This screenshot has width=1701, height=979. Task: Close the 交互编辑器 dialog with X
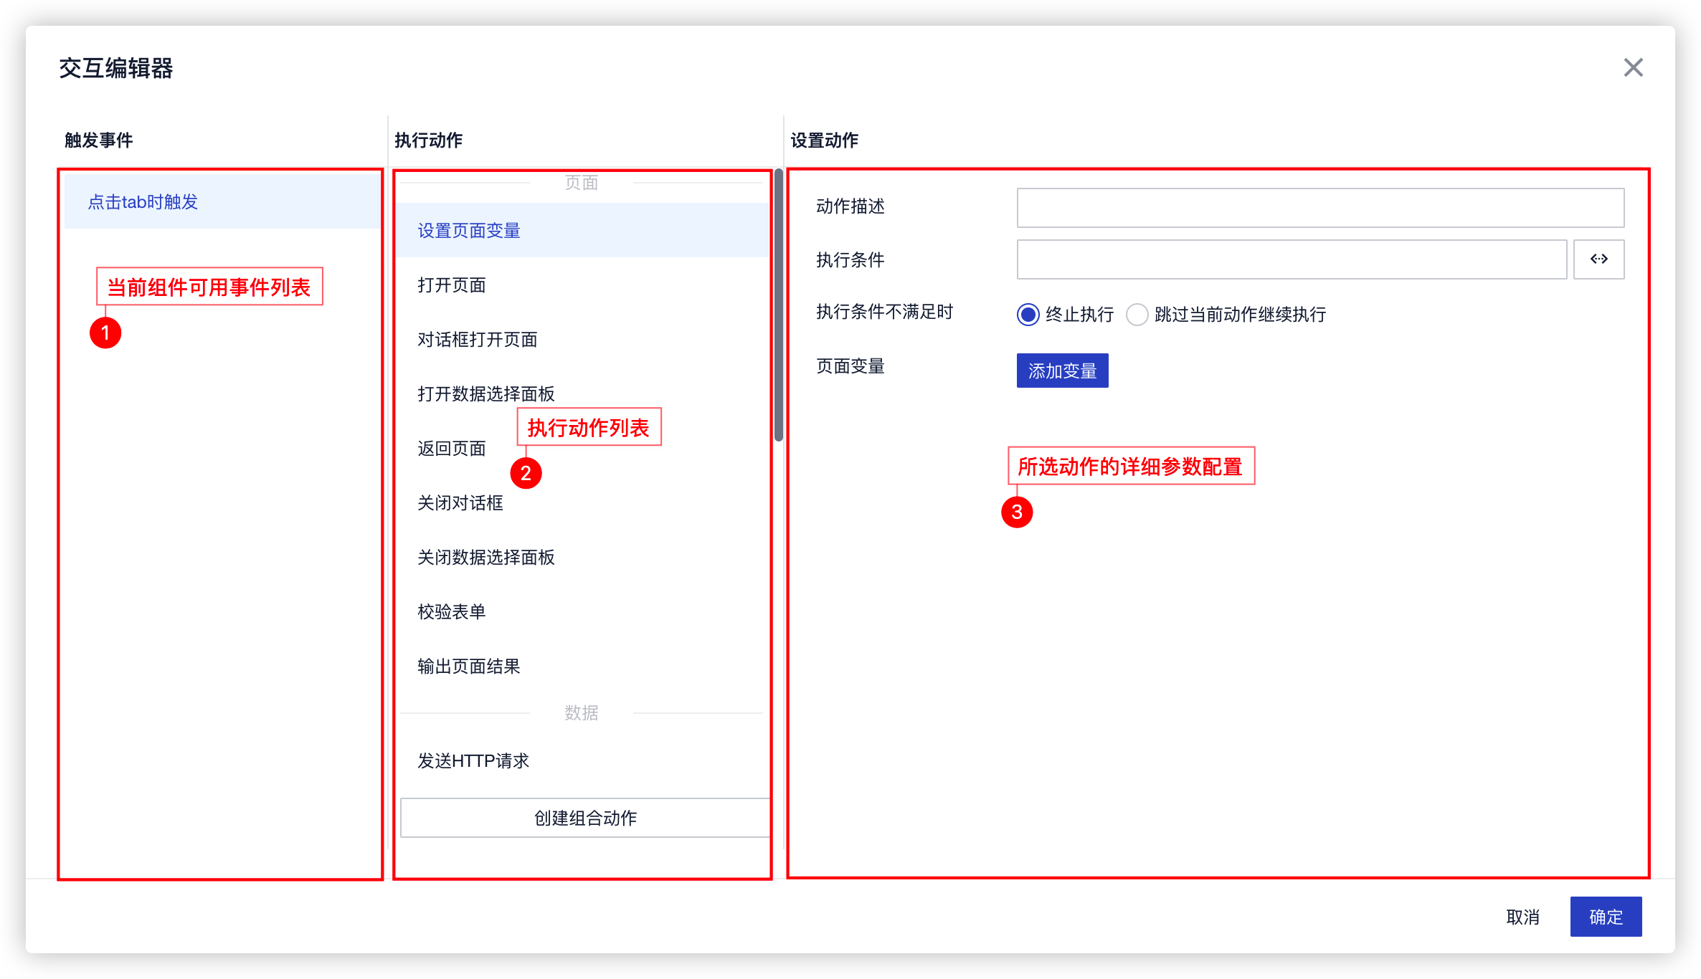[x=1633, y=68]
